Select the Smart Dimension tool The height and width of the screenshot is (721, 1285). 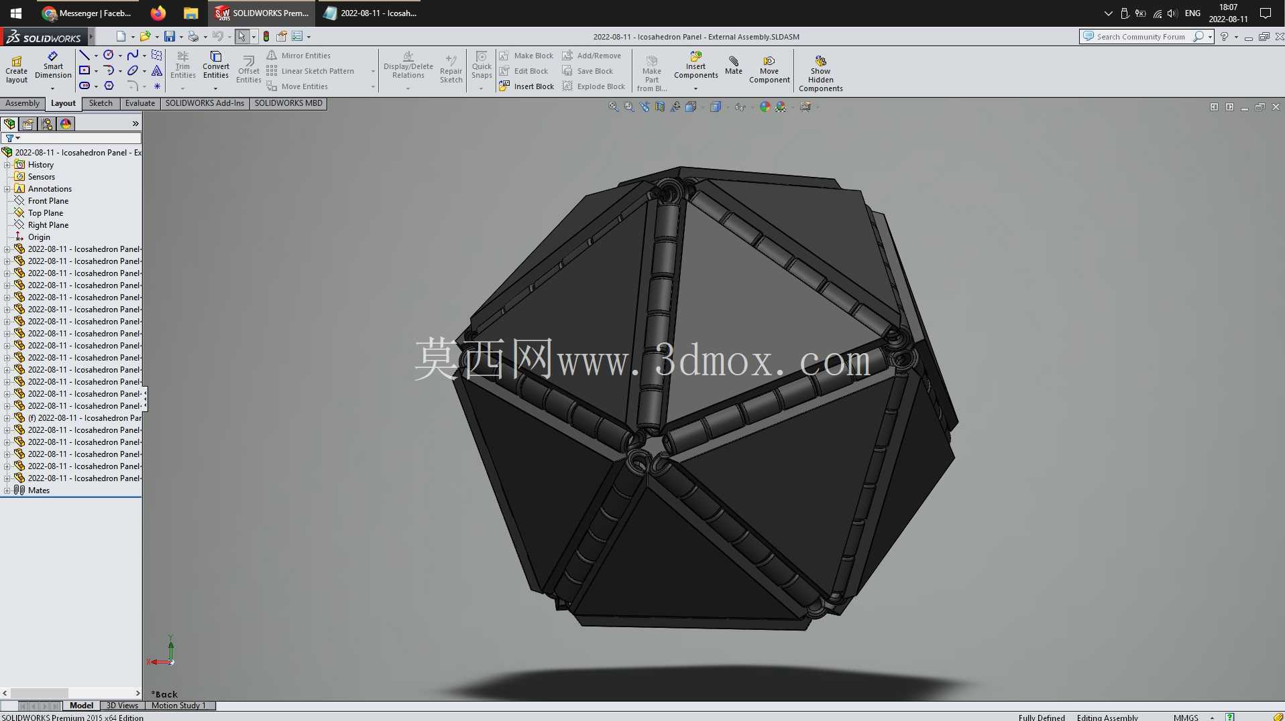(53, 66)
